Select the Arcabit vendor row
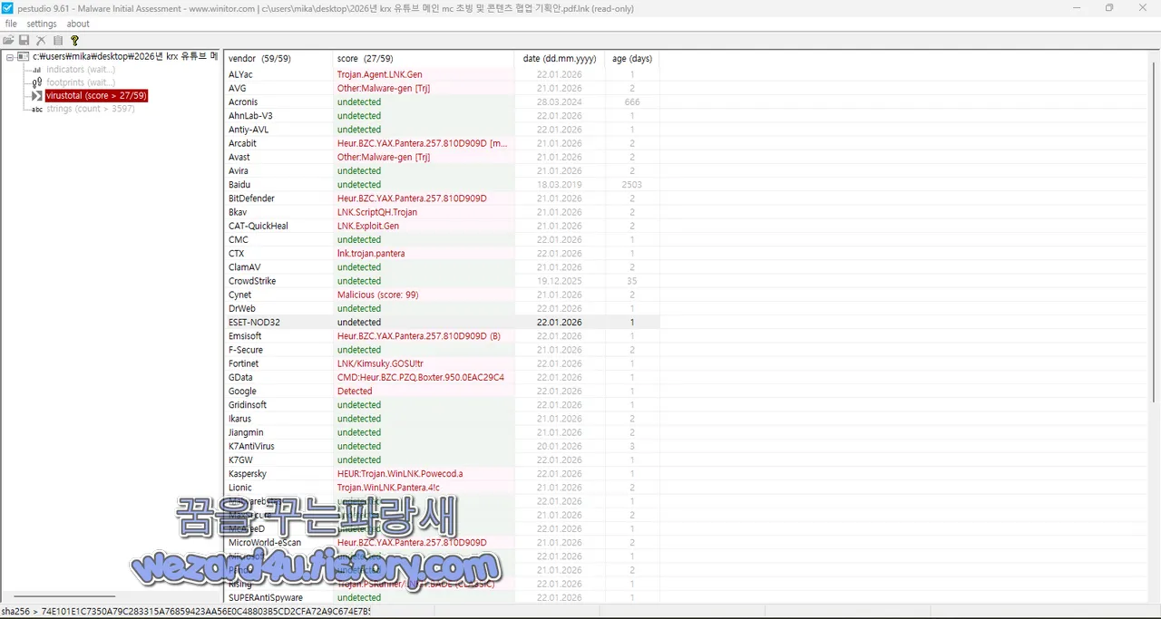The image size is (1161, 619). coord(442,143)
